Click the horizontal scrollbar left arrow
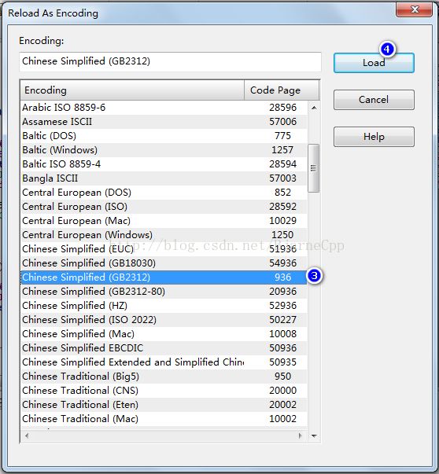 point(27,435)
